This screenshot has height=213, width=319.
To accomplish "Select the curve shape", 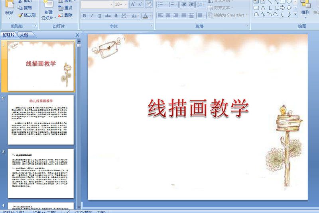I will pyautogui.click(x=276, y=14).
